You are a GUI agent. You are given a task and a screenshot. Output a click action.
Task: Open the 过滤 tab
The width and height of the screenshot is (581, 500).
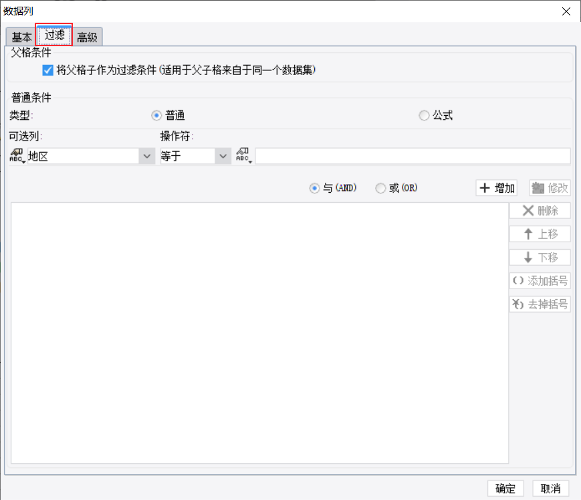coord(54,35)
